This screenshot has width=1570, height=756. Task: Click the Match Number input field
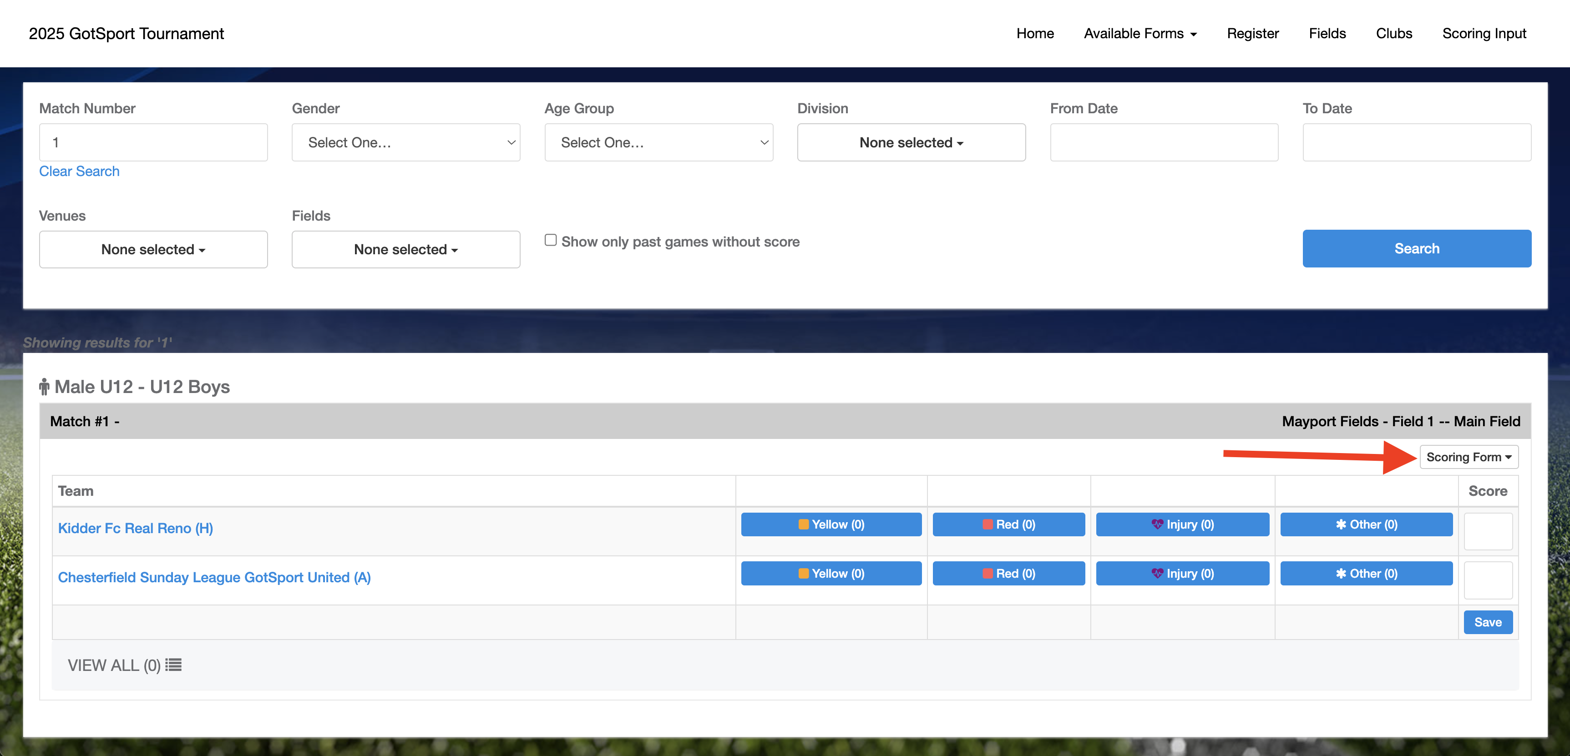[x=153, y=142]
